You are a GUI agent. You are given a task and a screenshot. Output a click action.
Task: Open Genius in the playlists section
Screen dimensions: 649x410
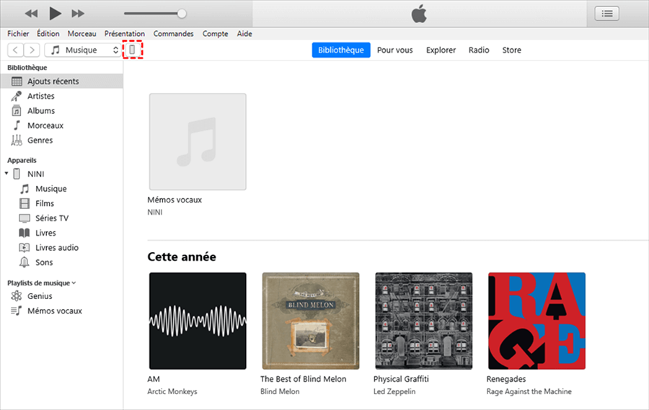40,296
